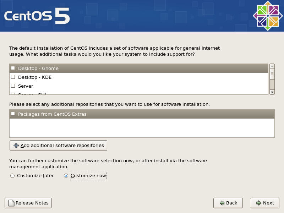The image size is (284, 213).
Task: Select the Server row label
Action: tap(26, 86)
